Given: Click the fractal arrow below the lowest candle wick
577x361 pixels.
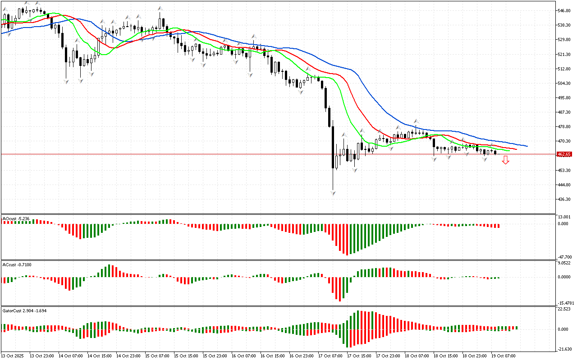Looking at the screenshot, I should point(333,193).
